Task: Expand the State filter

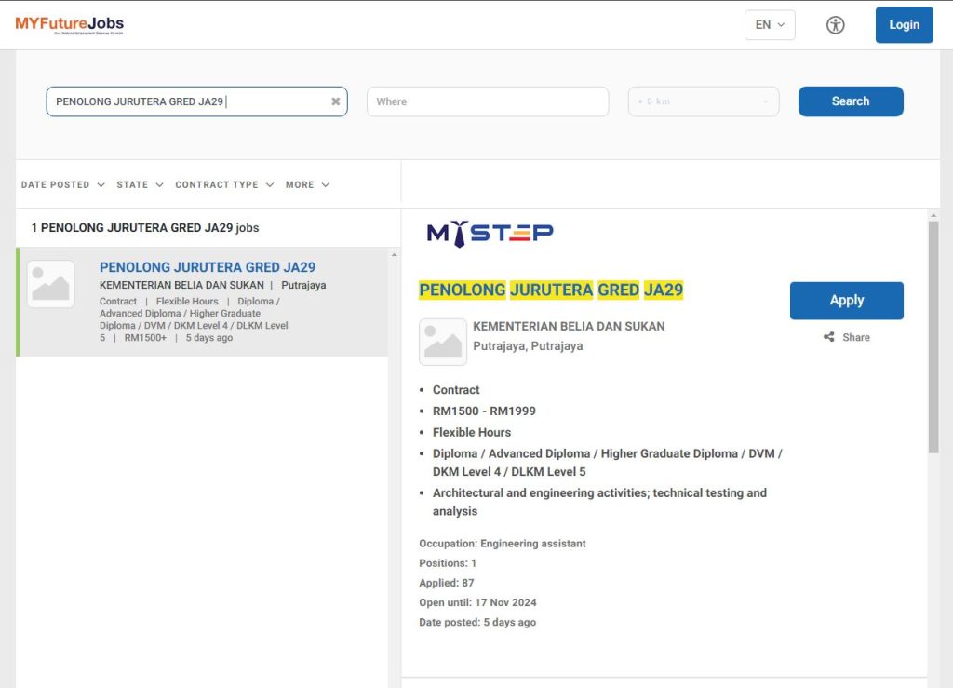Action: (x=140, y=184)
